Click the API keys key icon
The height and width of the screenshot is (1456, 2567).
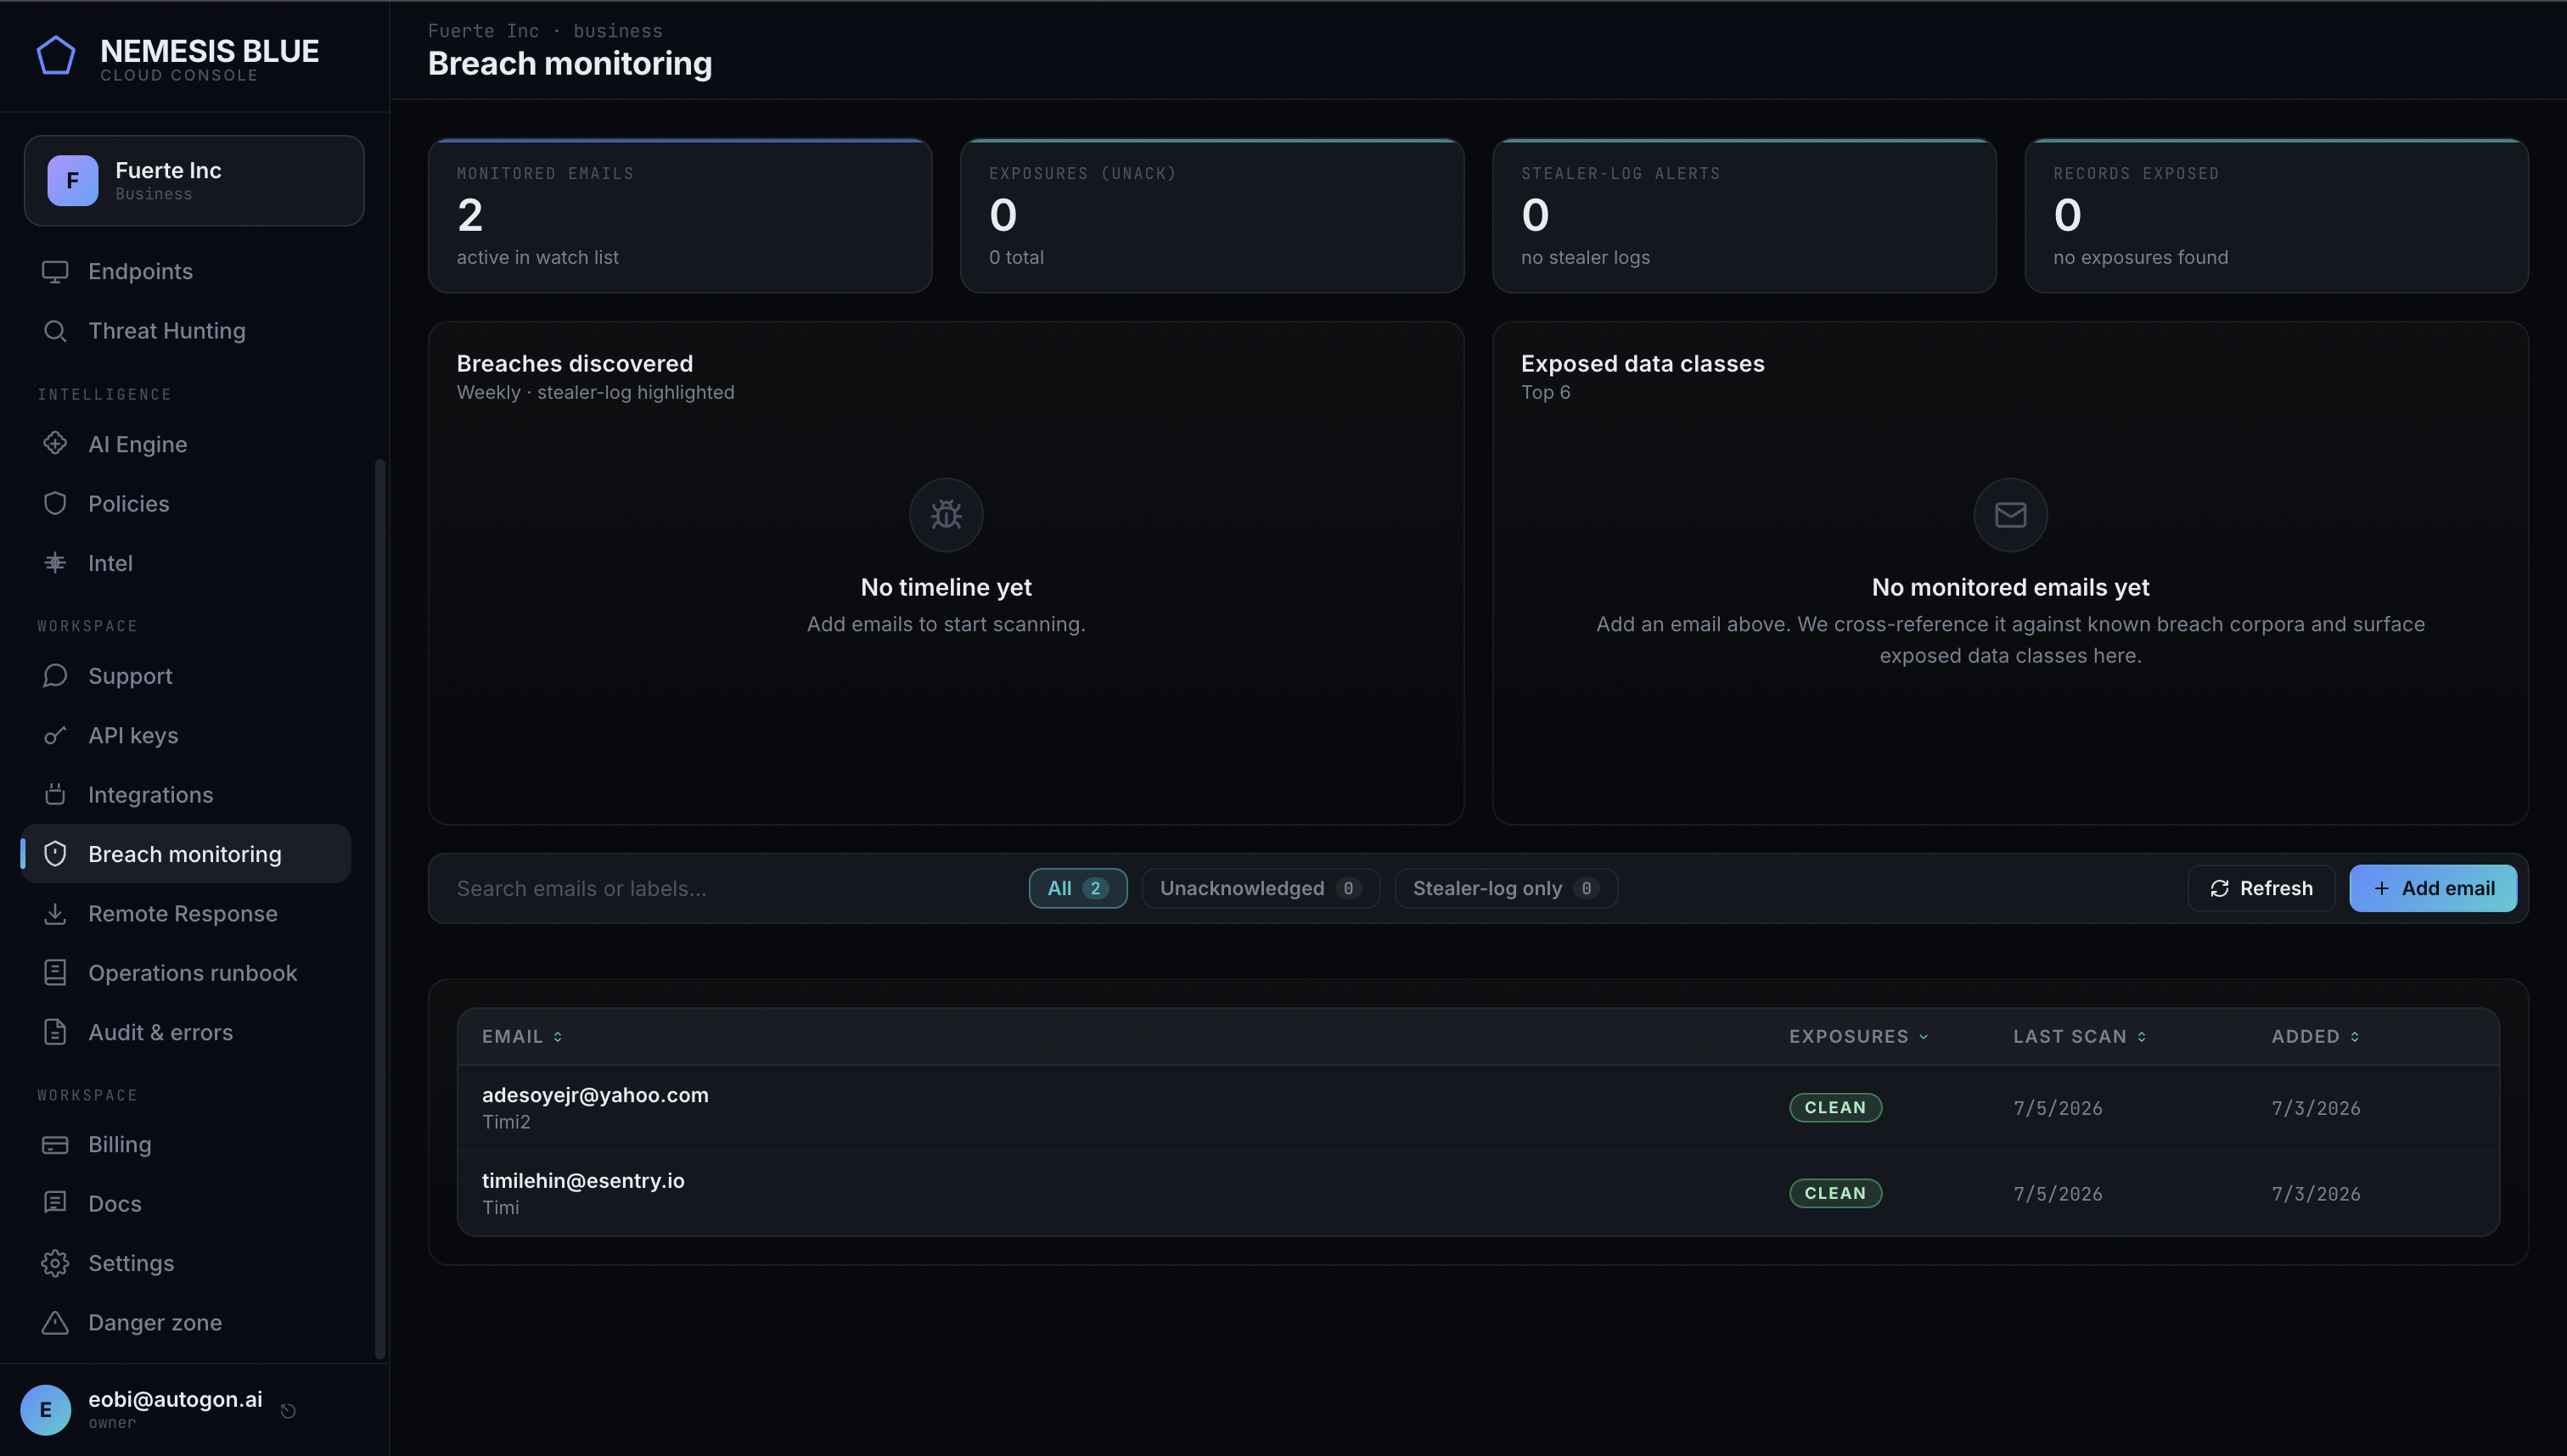tap(55, 736)
